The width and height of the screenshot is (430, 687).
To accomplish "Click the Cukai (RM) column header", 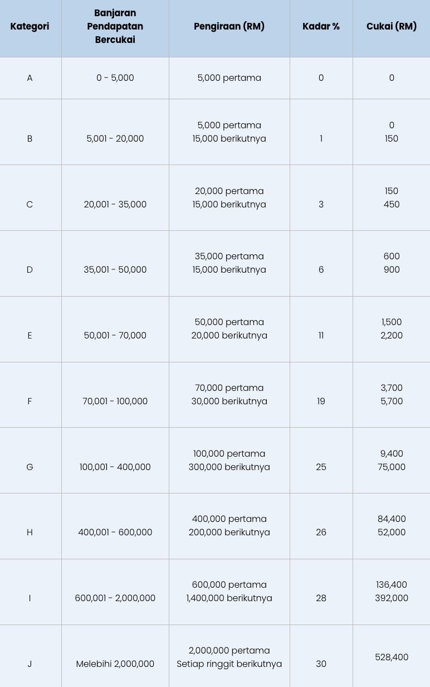I will pyautogui.click(x=392, y=26).
